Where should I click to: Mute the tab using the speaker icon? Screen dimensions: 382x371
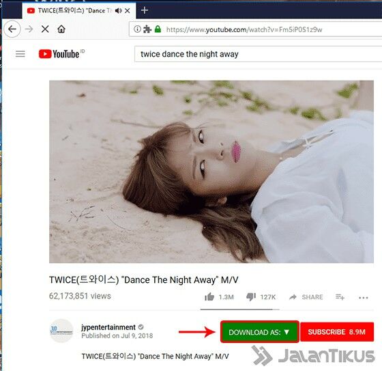click(119, 11)
